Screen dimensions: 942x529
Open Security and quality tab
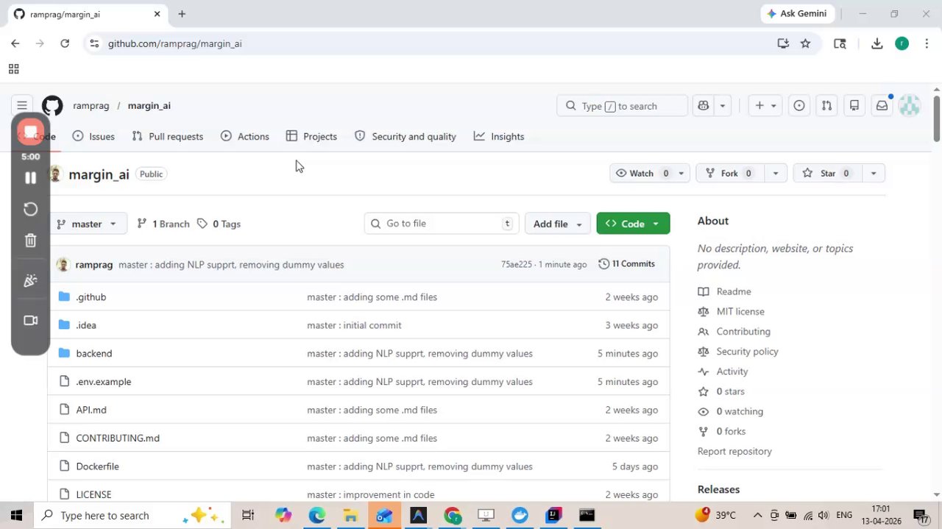pyautogui.click(x=406, y=136)
